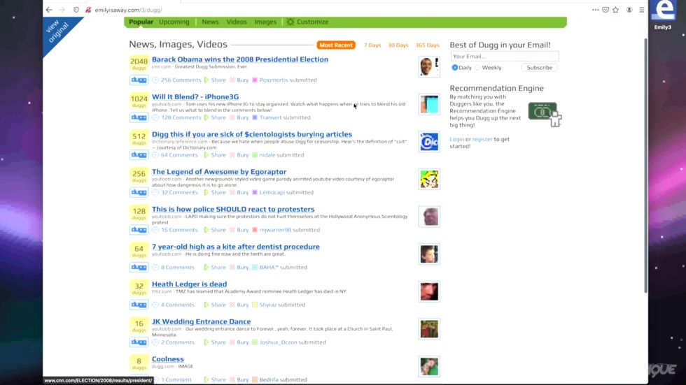Click the shield tracking protection icon

point(76,10)
